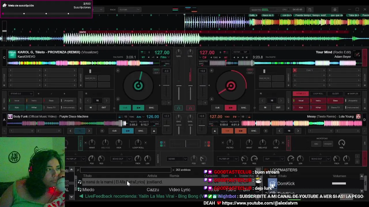This screenshot has width=369, height=207.
Task: Toggle right deck headphone cue (red)
Action: pos(190,108)
